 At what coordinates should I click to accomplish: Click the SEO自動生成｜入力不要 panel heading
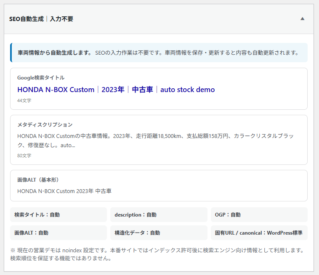[41, 19]
